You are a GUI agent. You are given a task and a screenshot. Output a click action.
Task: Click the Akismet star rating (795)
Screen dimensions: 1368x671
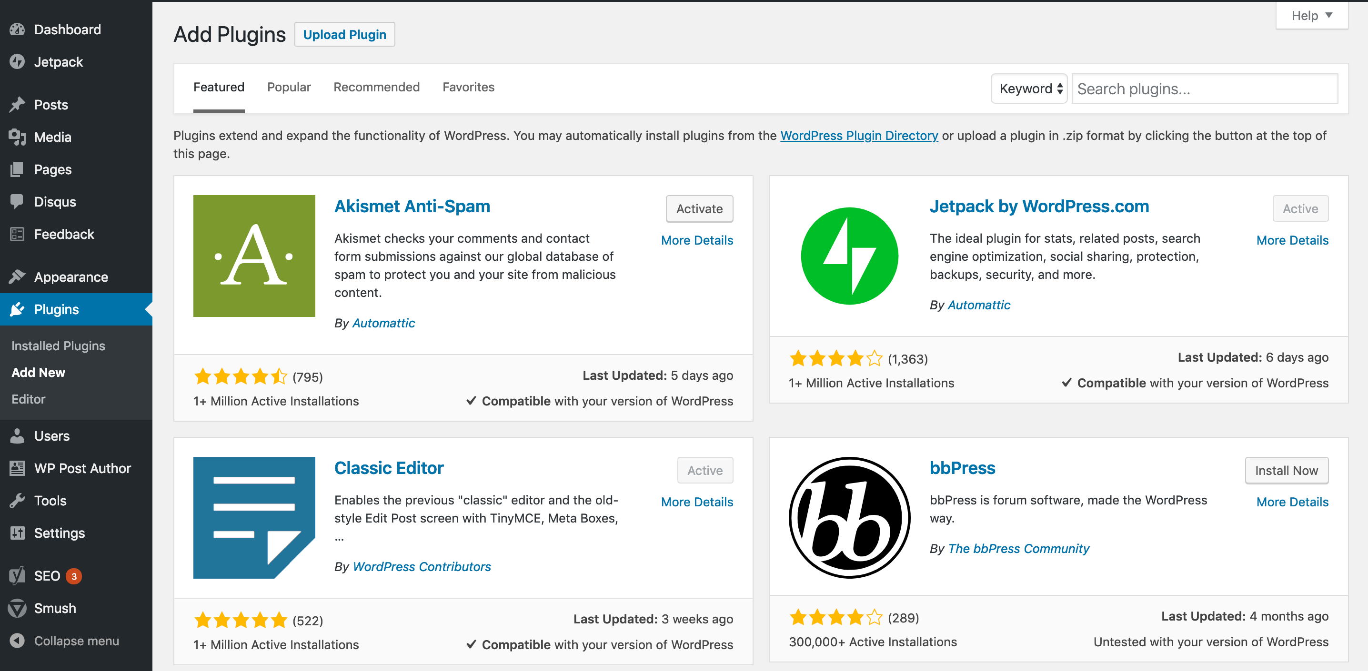tap(241, 376)
